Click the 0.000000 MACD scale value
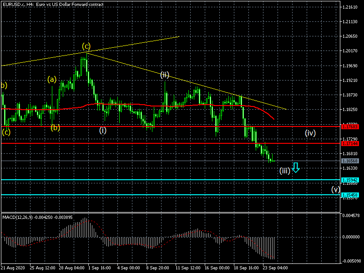The height and width of the screenshot is (273, 364). click(351, 237)
